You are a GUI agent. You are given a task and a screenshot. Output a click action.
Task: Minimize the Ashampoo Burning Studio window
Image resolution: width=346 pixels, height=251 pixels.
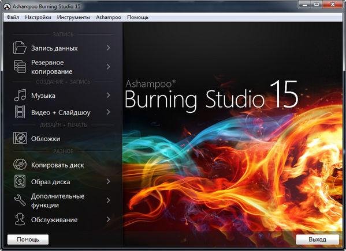[x=305, y=5]
